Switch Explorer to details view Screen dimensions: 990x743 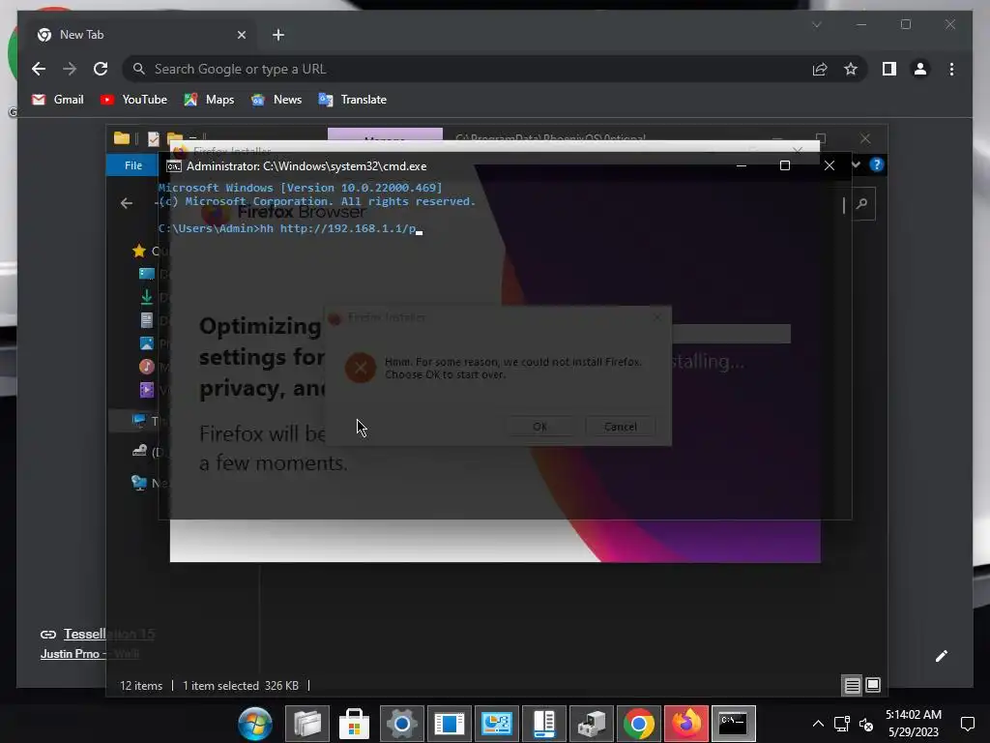[x=853, y=685]
